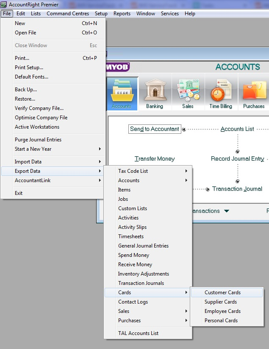
Task: Expand the Accounts export submenu arrow
Action: click(186, 180)
